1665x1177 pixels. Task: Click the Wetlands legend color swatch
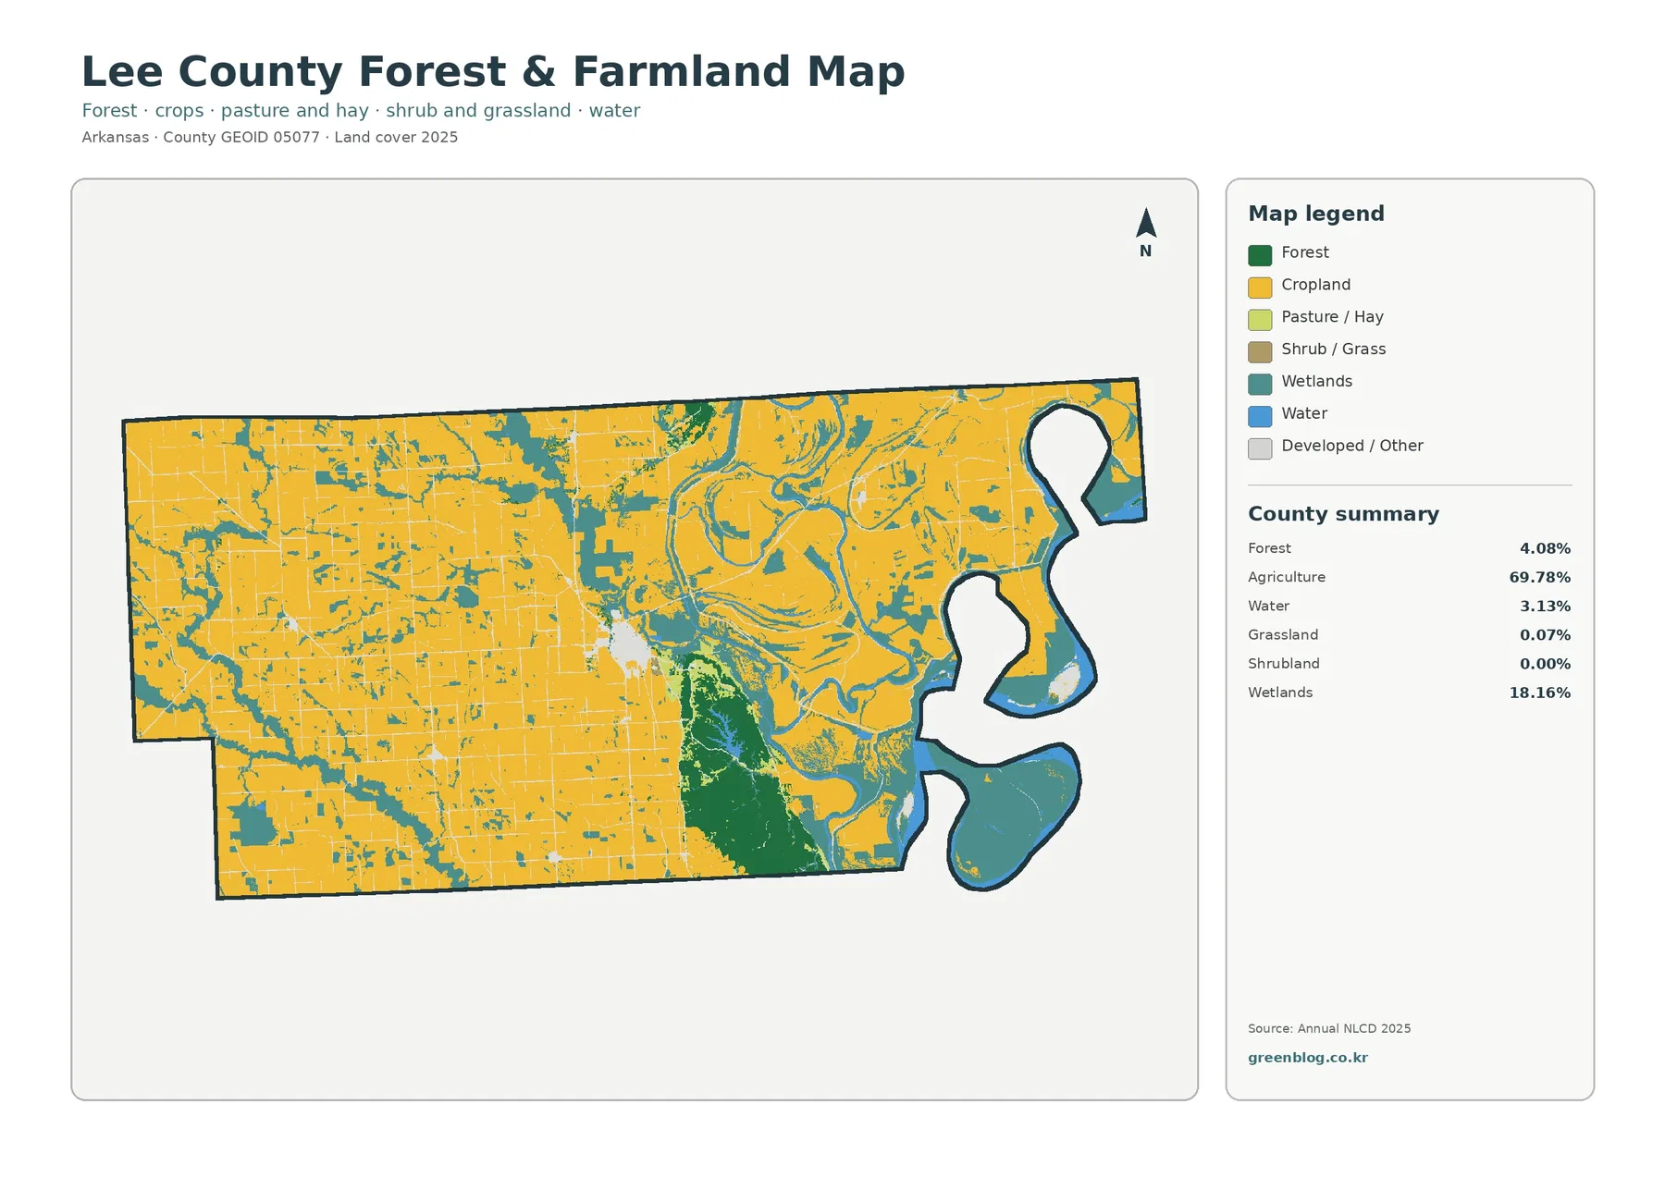pos(1260,384)
